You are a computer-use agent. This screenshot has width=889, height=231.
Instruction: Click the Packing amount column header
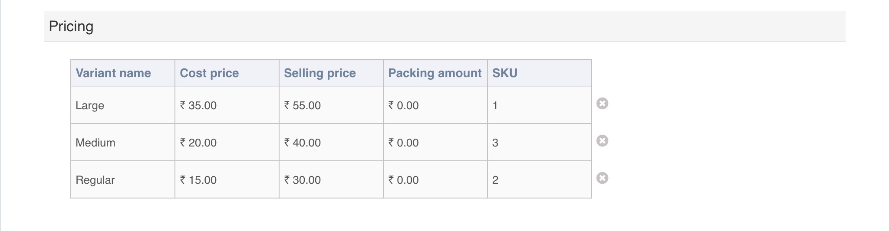pos(435,73)
